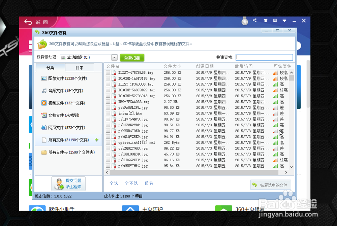
Task: Click recoverability bars icon for psbLKGG2XTW.jpg
Action: click(275, 160)
